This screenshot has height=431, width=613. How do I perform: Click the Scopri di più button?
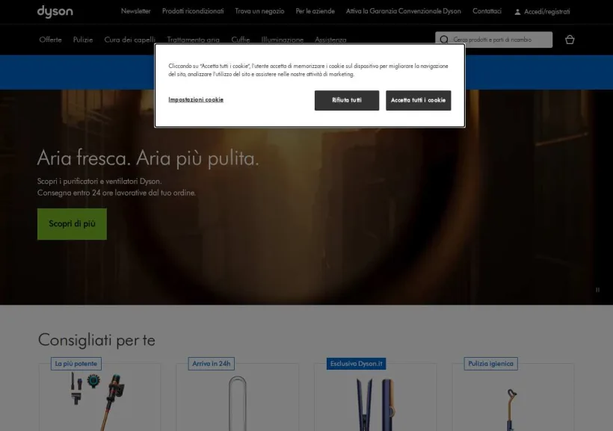pos(72,224)
